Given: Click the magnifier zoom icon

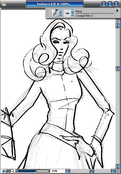Looking at the screenshot, I should click(12, 171).
